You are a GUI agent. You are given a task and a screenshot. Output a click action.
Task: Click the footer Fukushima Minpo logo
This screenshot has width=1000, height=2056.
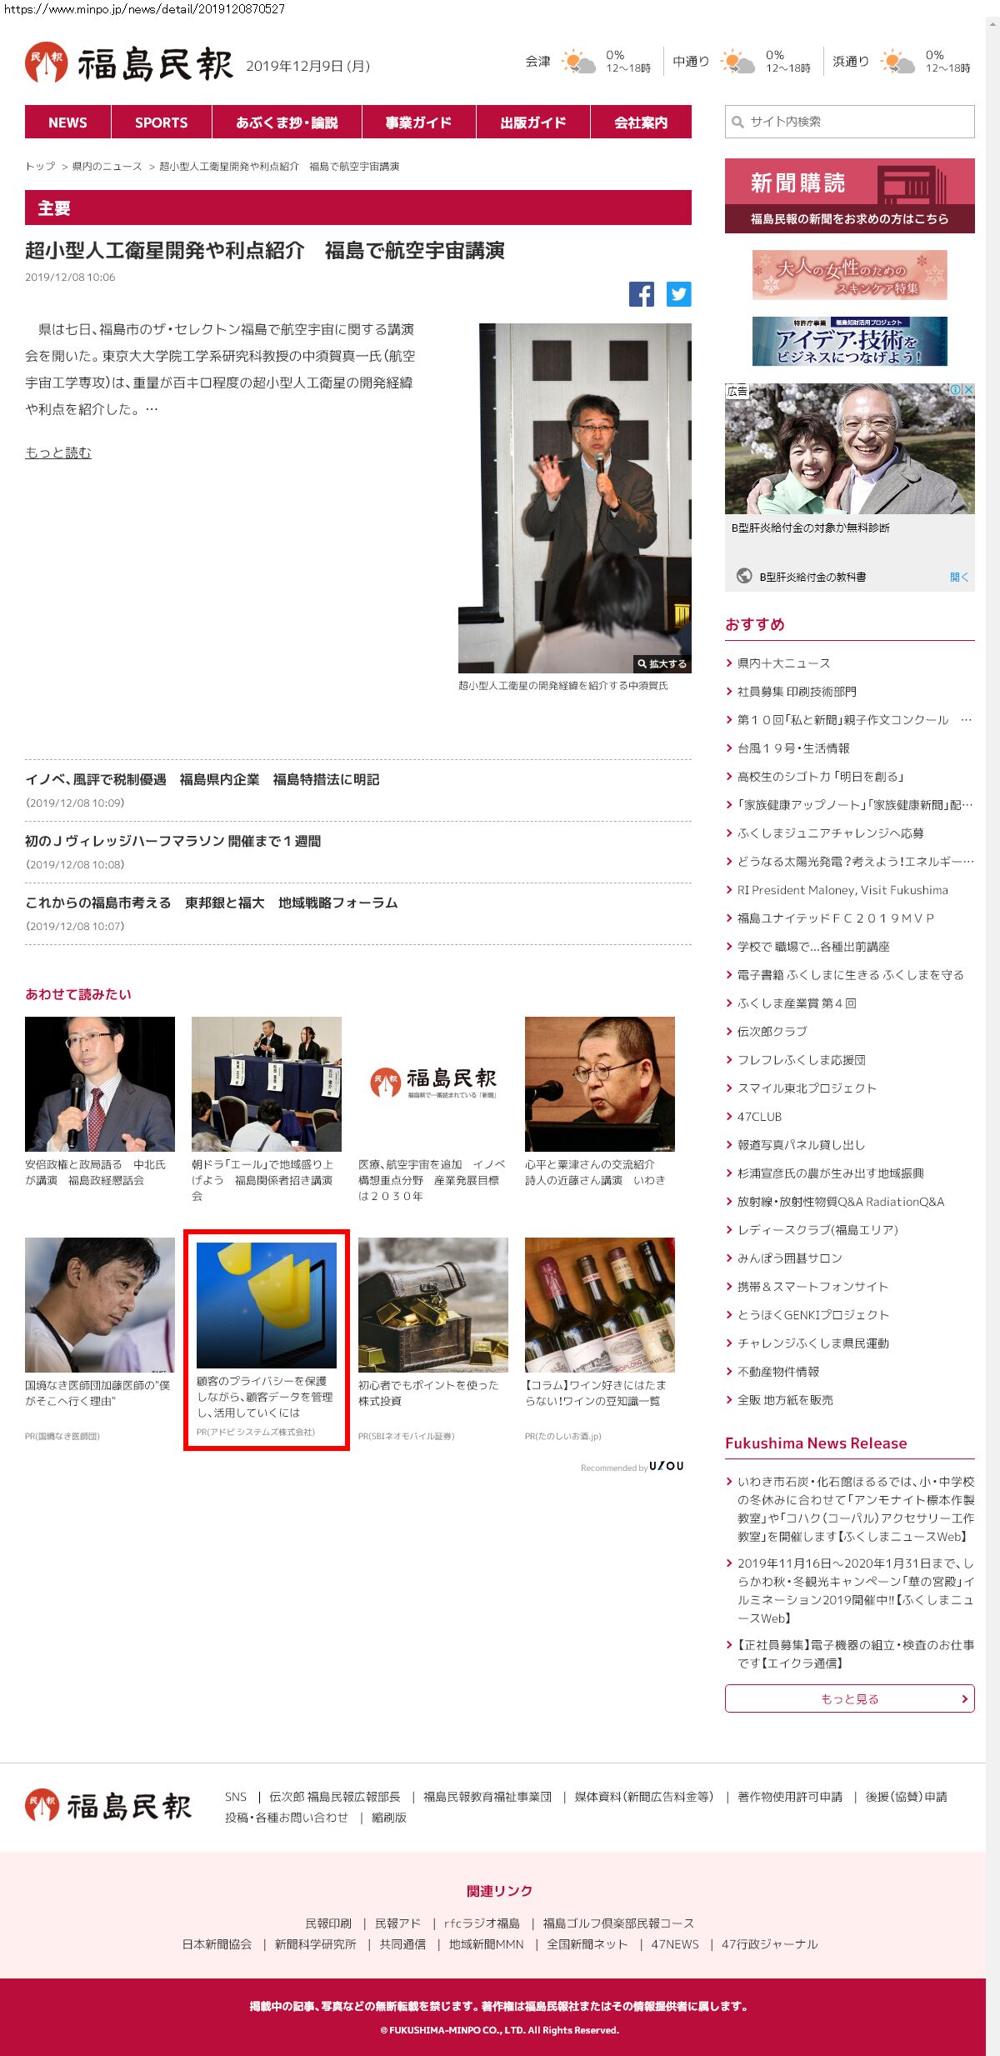[108, 1806]
